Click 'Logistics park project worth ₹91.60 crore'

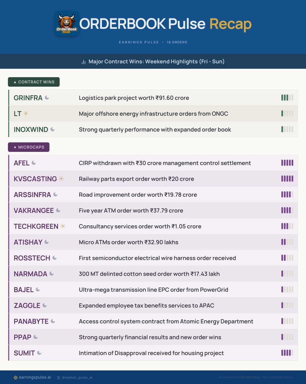(134, 98)
